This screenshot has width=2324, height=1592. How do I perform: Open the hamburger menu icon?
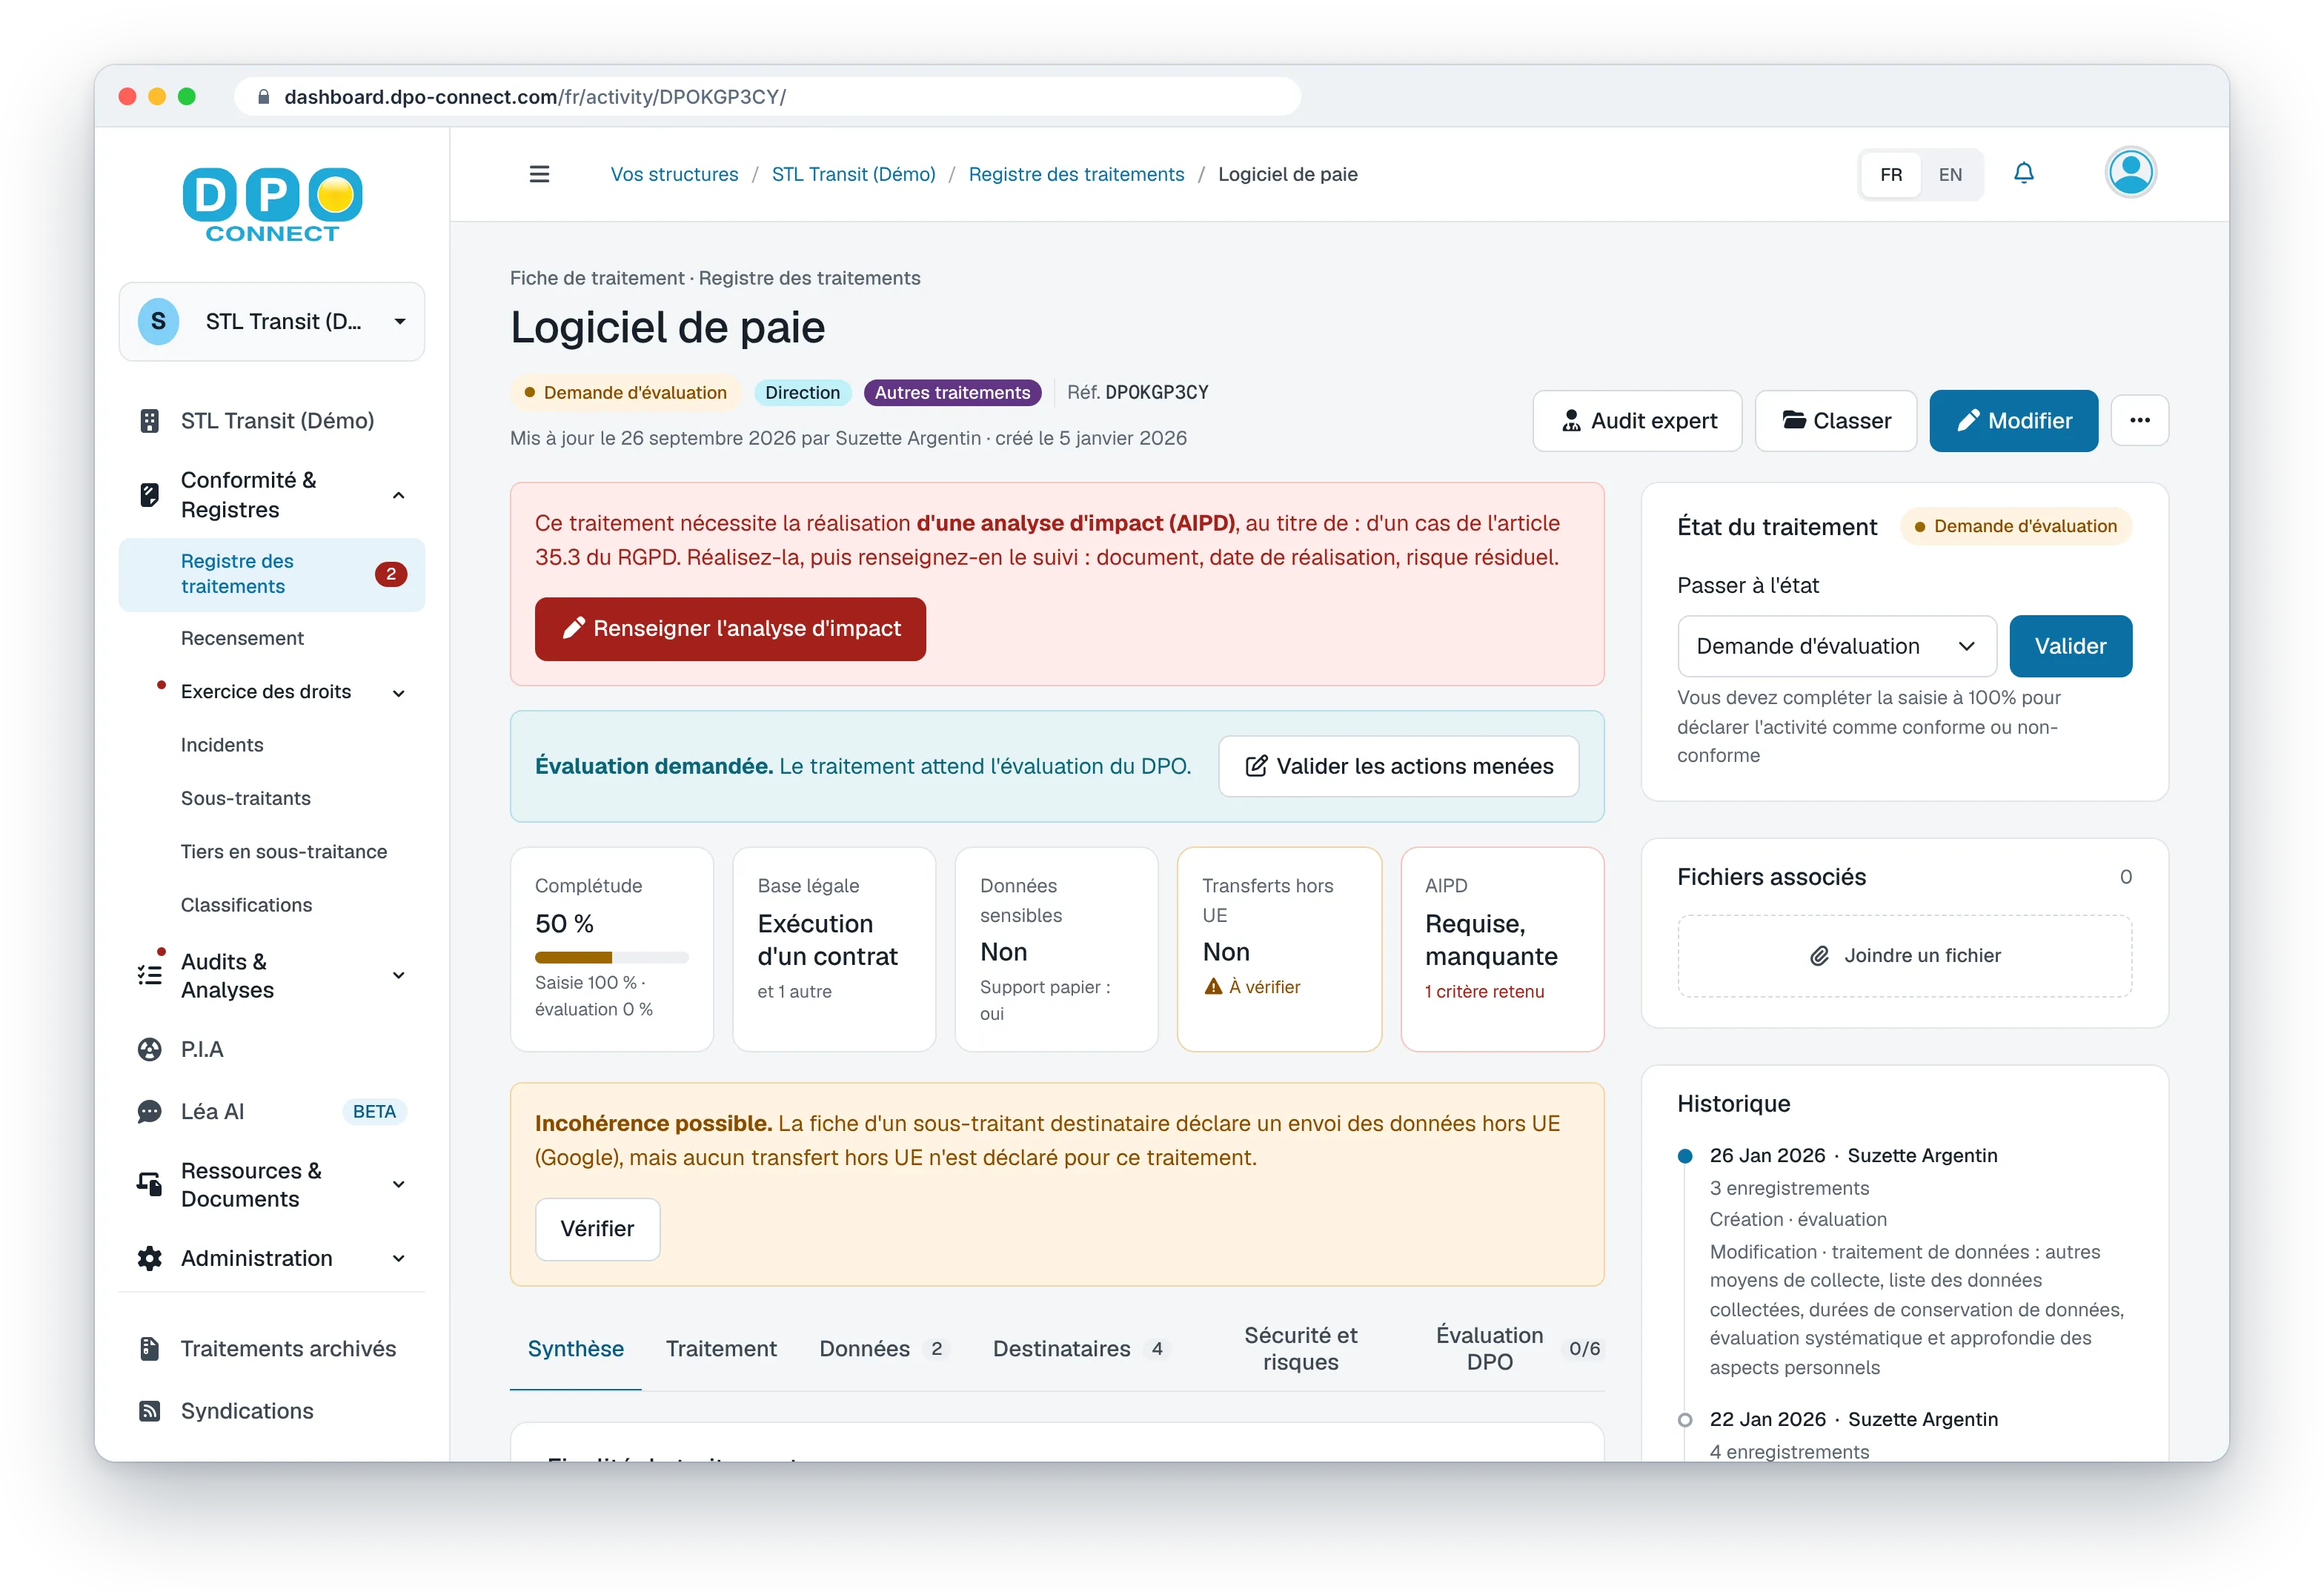(539, 174)
